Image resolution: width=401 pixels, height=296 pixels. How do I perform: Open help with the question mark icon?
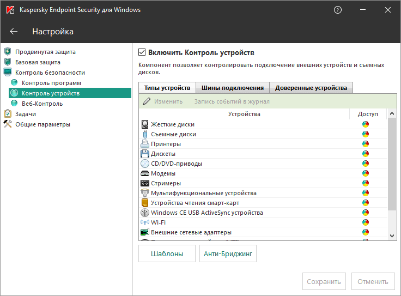click(x=338, y=10)
